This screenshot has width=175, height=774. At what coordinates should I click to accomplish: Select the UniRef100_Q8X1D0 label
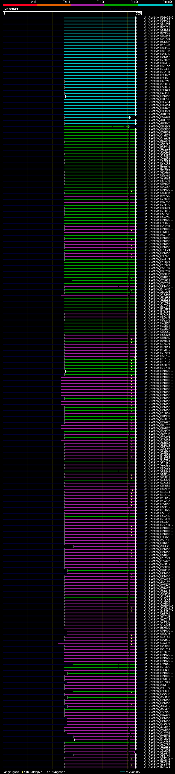pyautogui.click(x=157, y=745)
